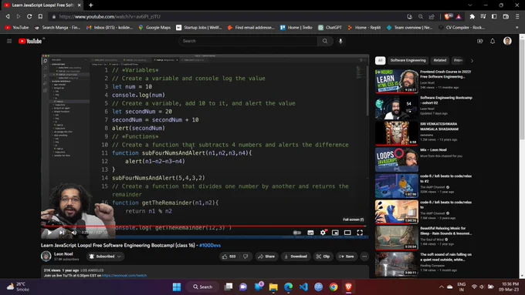Open the Home | Trello bookmark
The width and height of the screenshot is (525, 295).
pyautogui.click(x=296, y=28)
